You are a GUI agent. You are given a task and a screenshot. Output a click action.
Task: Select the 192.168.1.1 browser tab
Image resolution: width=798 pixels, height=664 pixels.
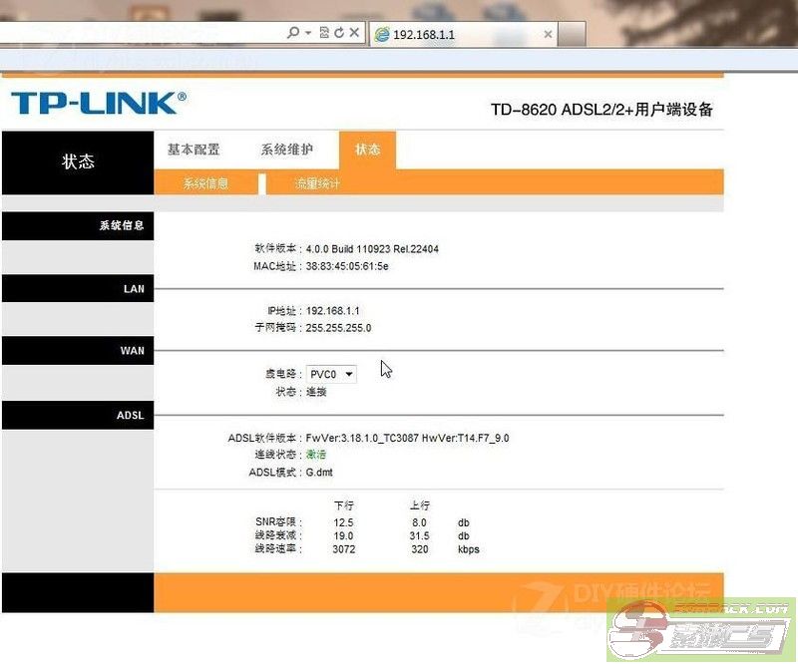pyautogui.click(x=464, y=34)
